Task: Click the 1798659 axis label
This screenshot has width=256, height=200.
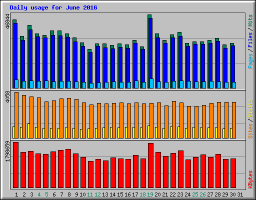Action: 7,151
